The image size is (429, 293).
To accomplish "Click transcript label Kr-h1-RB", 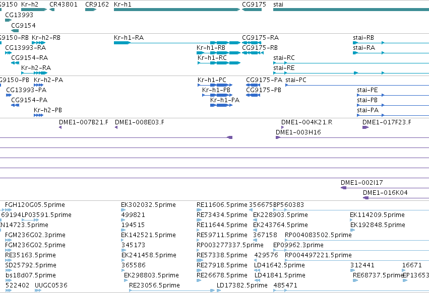I will tap(211, 47).
